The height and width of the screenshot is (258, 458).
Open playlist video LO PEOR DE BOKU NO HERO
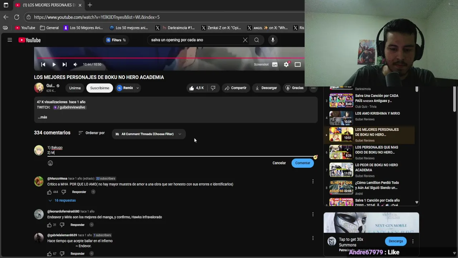(370, 170)
